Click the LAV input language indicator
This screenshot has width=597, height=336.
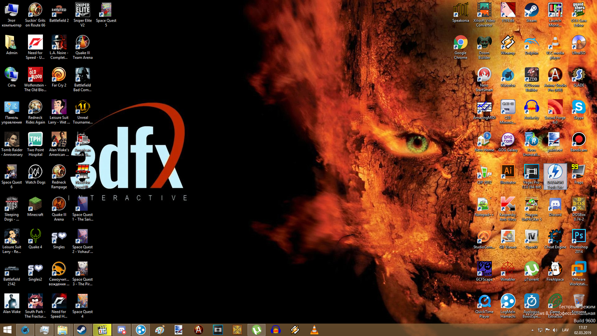565,330
